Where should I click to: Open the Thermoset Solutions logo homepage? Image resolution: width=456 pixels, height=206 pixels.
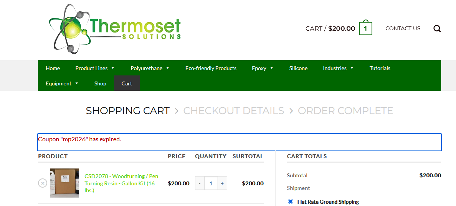(115, 29)
